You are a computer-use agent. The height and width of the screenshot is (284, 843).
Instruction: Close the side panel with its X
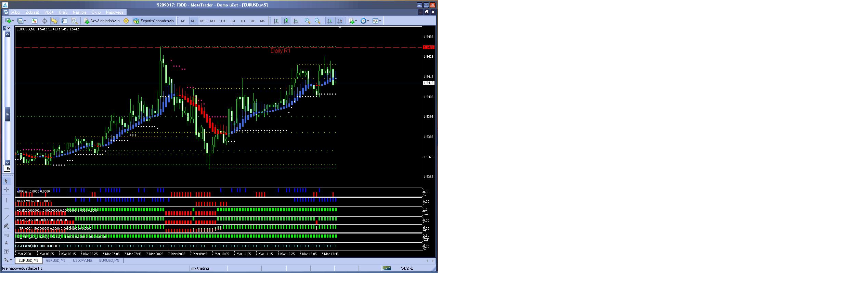tap(9, 28)
